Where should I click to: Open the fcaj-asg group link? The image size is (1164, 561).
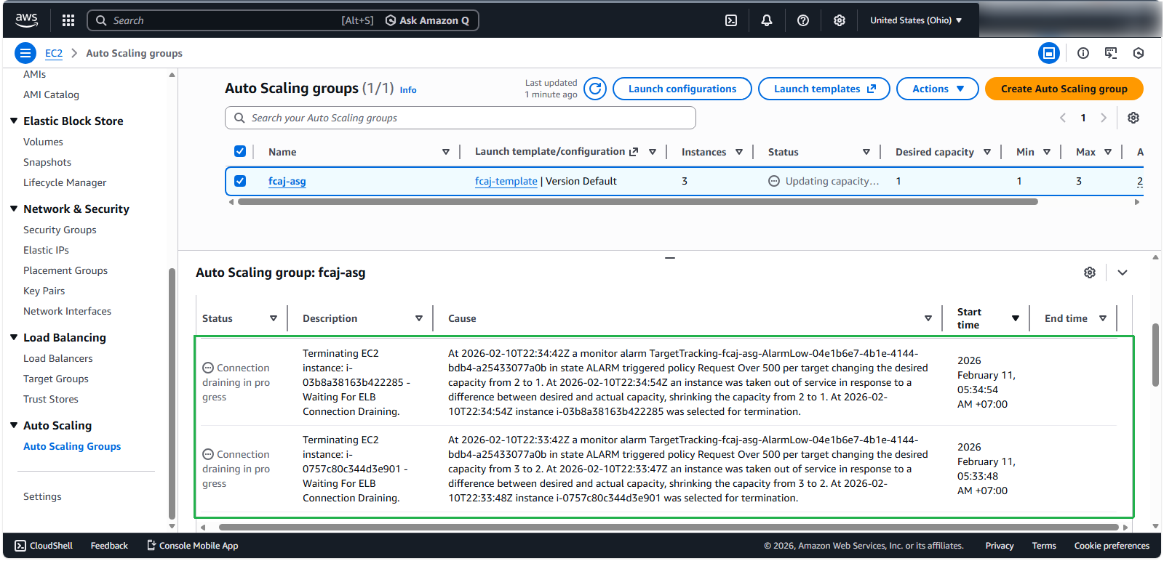pos(287,181)
